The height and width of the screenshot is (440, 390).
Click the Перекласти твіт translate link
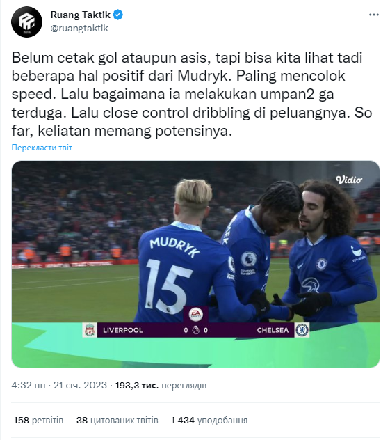[x=42, y=148]
